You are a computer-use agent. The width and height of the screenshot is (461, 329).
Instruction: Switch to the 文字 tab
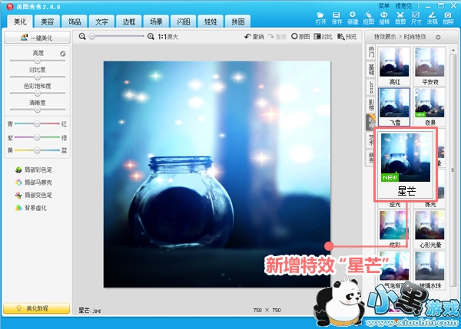tap(101, 21)
